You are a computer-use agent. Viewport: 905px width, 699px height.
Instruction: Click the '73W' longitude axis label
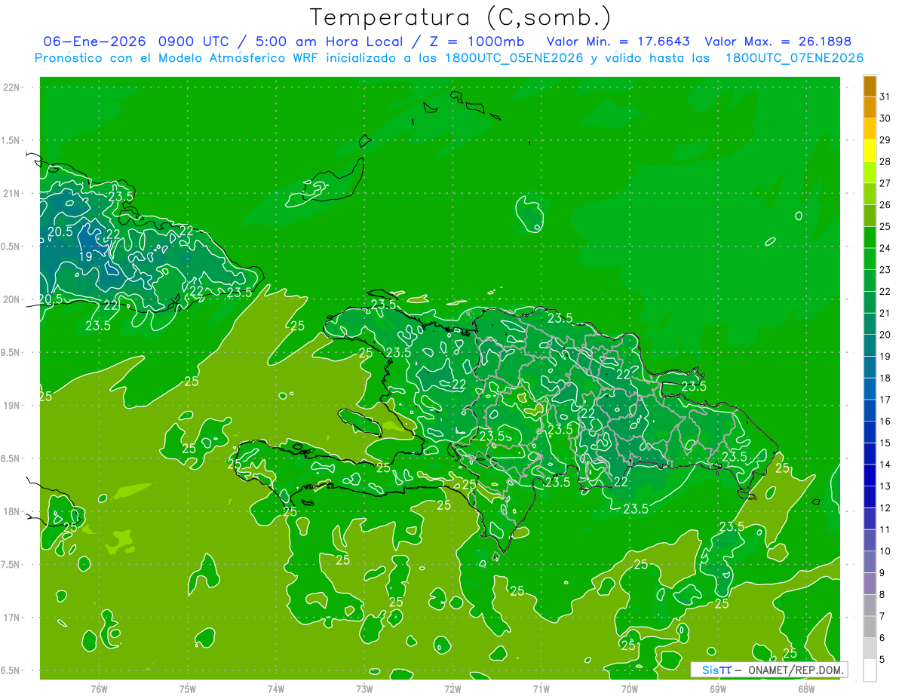364,689
